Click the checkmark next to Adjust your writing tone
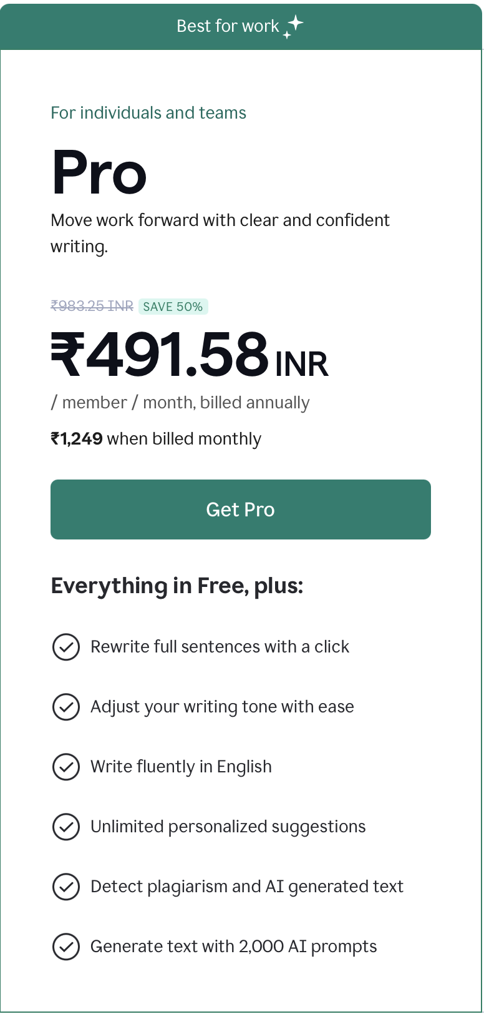 [x=66, y=707]
